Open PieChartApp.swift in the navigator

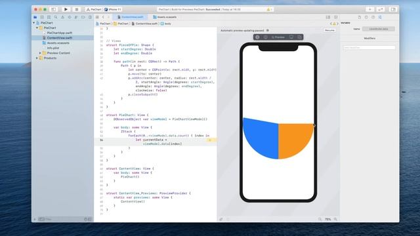coord(60,33)
